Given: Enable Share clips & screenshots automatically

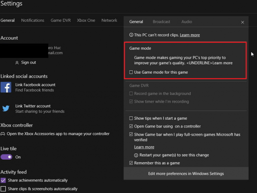Looking at the screenshot, I should pyautogui.click(x=4, y=189).
